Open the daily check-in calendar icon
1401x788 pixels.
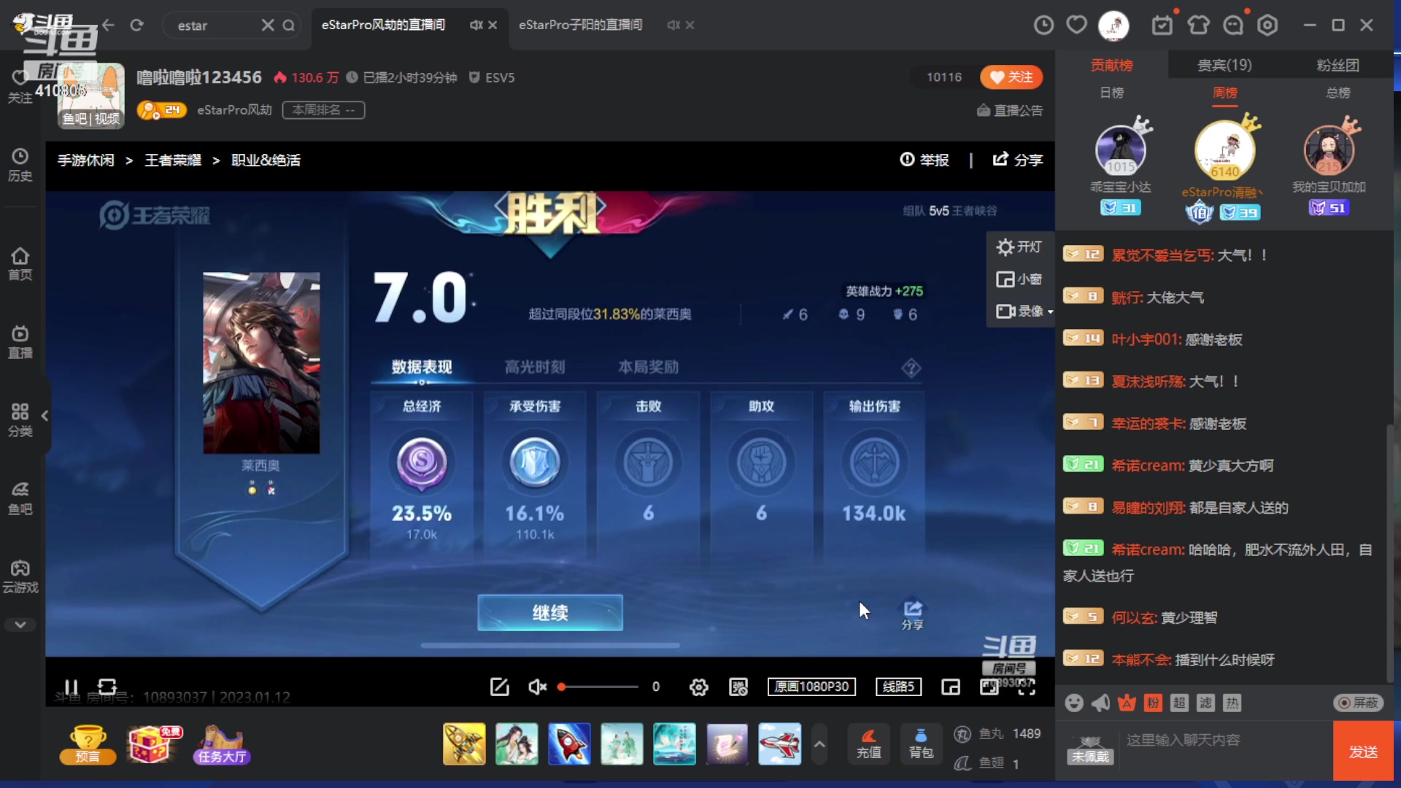(1162, 26)
